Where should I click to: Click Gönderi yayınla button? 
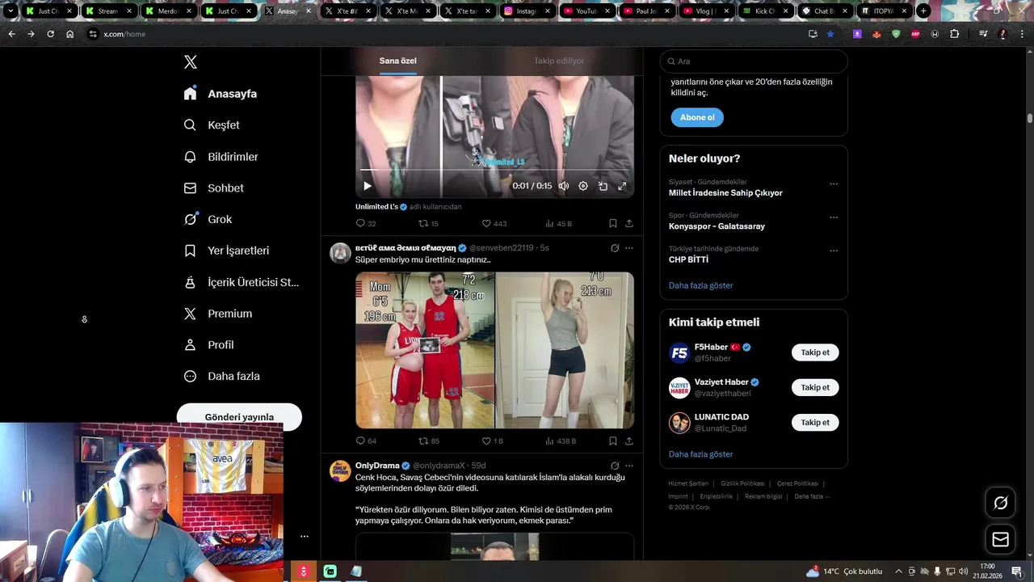[x=239, y=417]
